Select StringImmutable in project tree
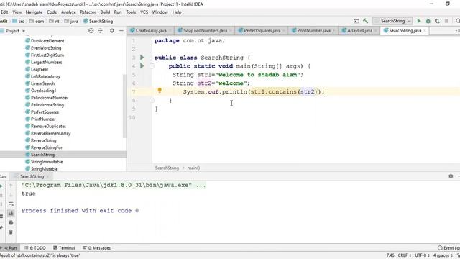 47,162
